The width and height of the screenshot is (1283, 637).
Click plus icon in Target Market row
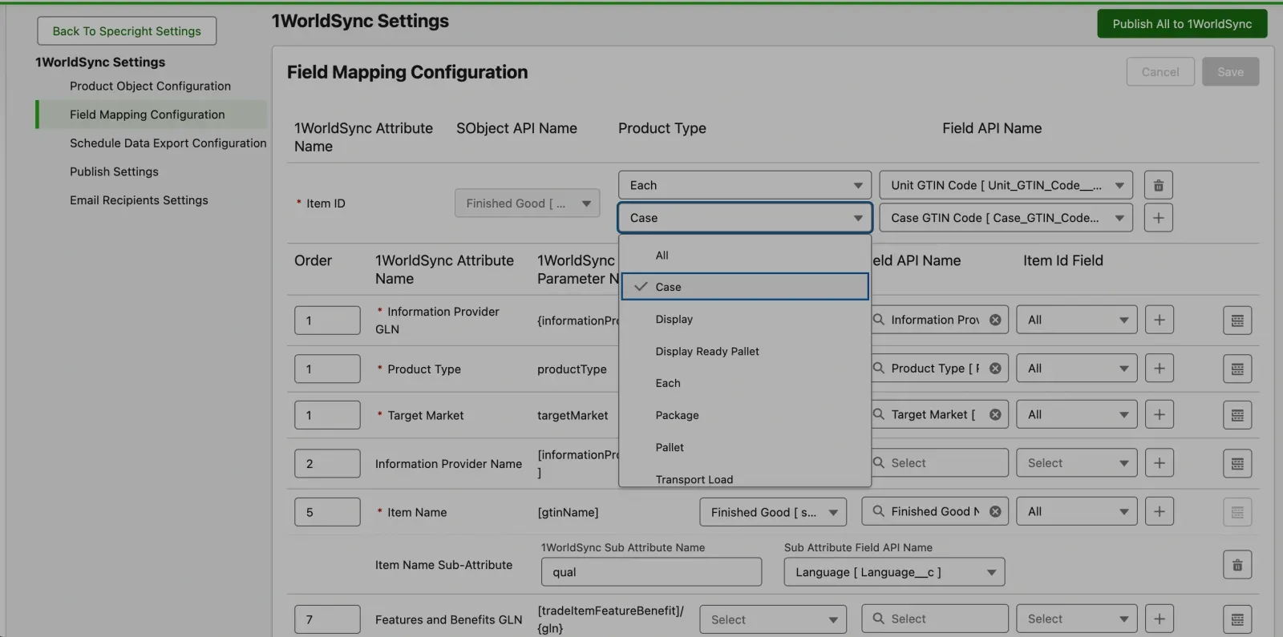pos(1159,414)
